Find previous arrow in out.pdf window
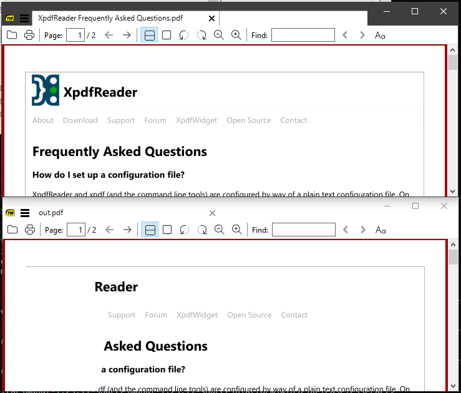 (x=346, y=230)
